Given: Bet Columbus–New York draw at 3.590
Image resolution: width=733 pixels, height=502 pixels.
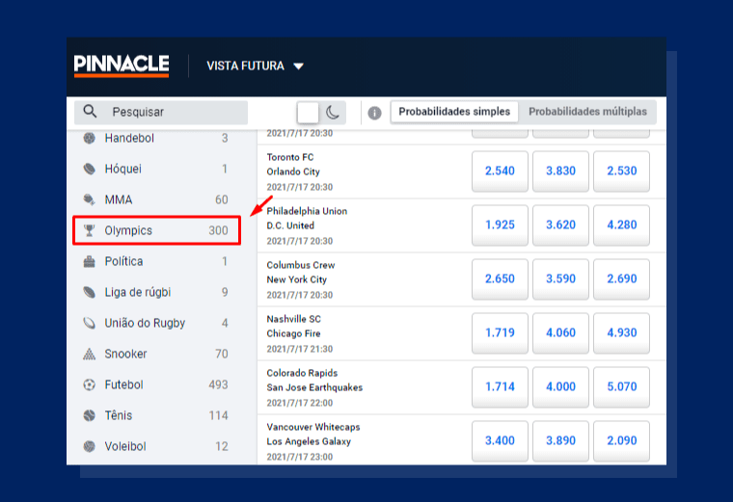Looking at the screenshot, I should tap(560, 278).
